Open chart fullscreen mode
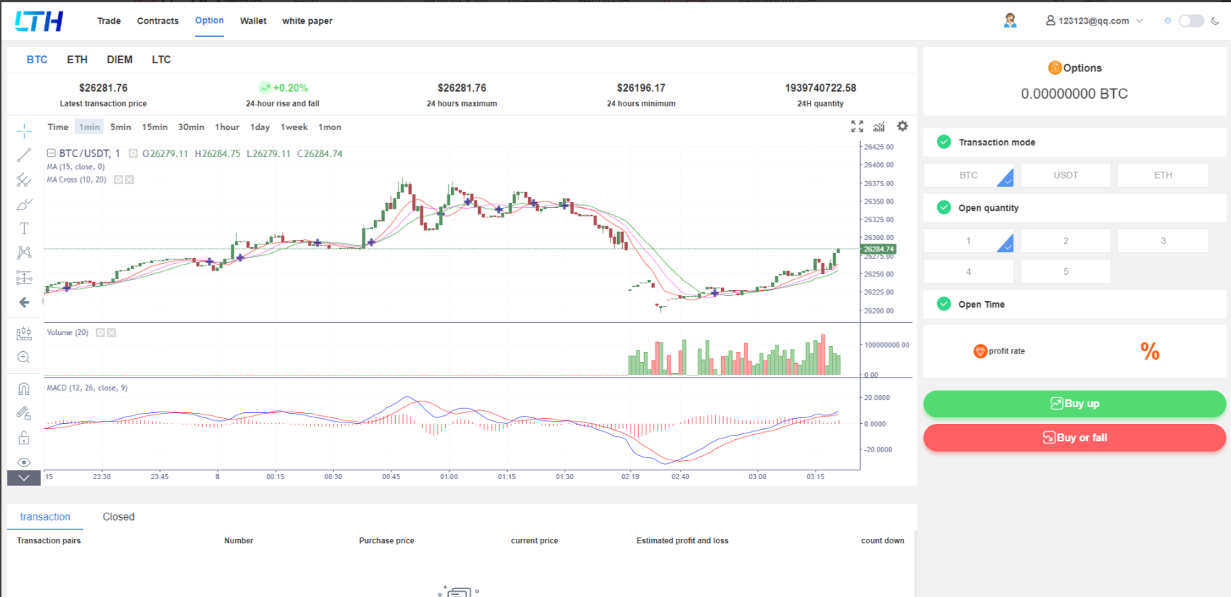Viewport: 1231px width, 597px height. (x=857, y=127)
